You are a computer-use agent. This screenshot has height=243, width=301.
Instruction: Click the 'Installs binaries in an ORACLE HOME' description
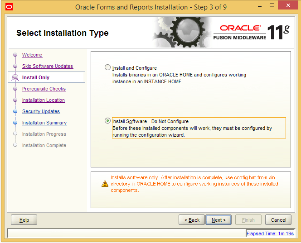pyautogui.click(x=179, y=78)
